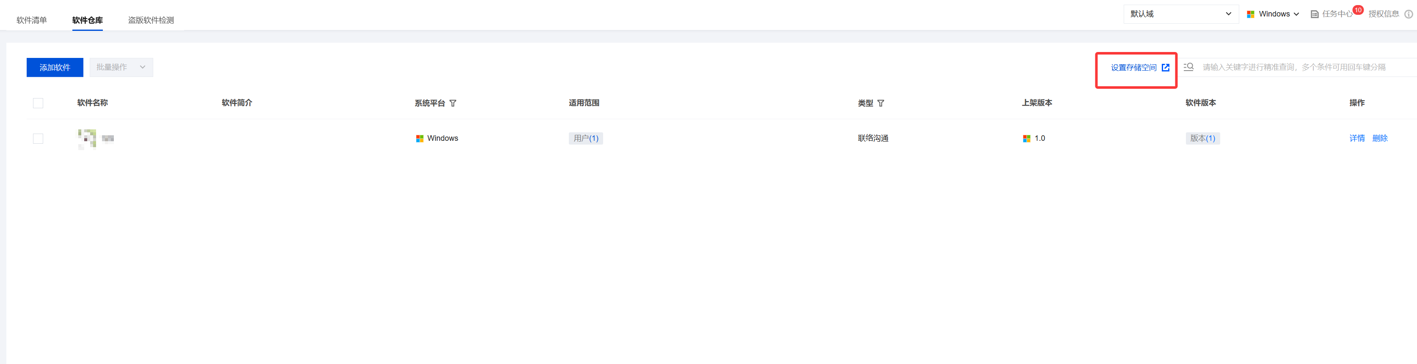Click the 添加软件 button
1417x364 pixels.
[x=55, y=67]
